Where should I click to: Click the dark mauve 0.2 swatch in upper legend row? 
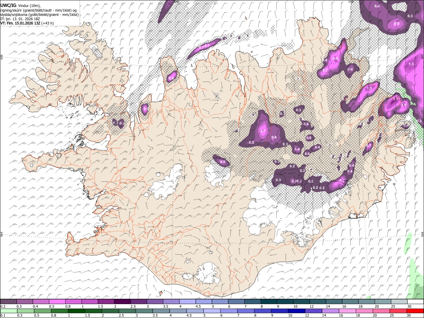(x=8, y=302)
